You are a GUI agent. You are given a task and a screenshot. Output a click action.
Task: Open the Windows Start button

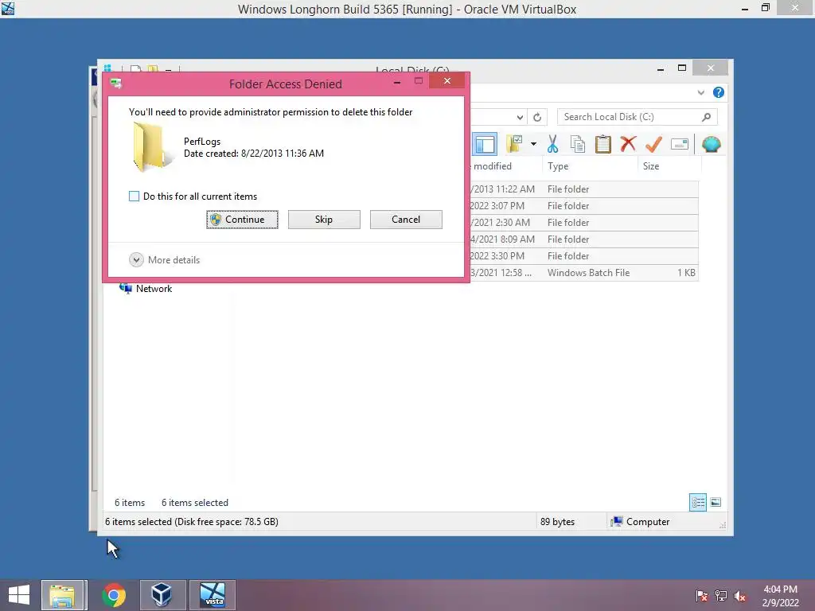tap(19, 595)
